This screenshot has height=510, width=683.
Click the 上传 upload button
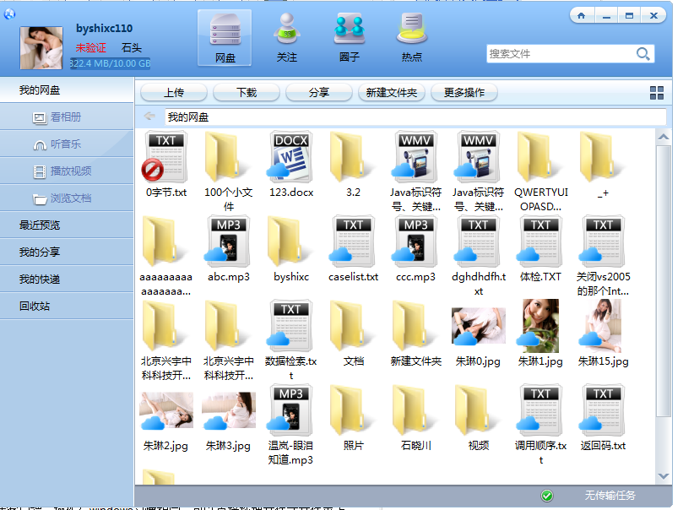point(174,92)
